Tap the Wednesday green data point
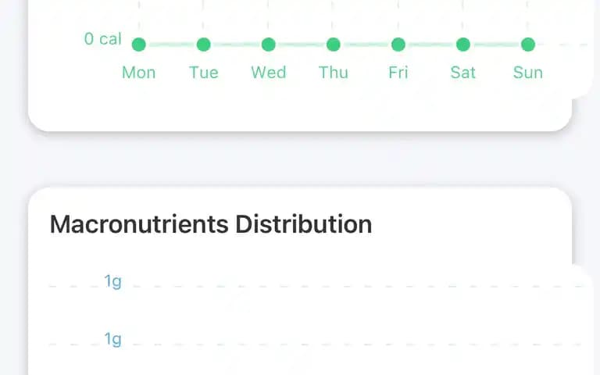Image resolution: width=600 pixels, height=375 pixels. coord(268,45)
